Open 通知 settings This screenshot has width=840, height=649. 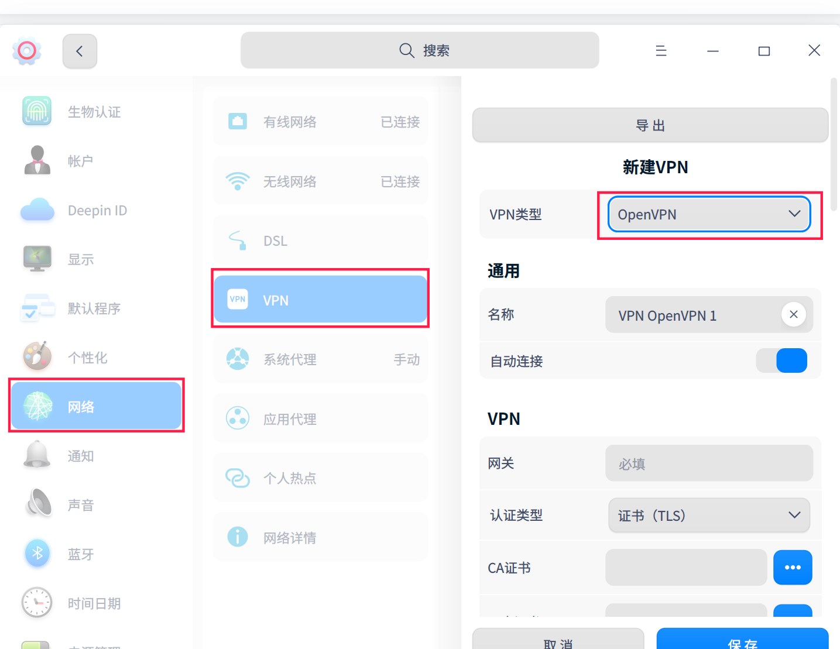pyautogui.click(x=97, y=455)
